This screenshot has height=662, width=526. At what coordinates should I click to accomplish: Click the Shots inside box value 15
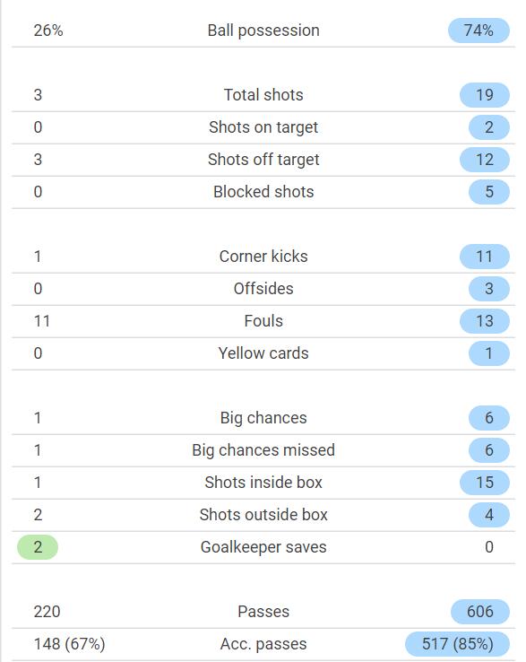pos(484,483)
